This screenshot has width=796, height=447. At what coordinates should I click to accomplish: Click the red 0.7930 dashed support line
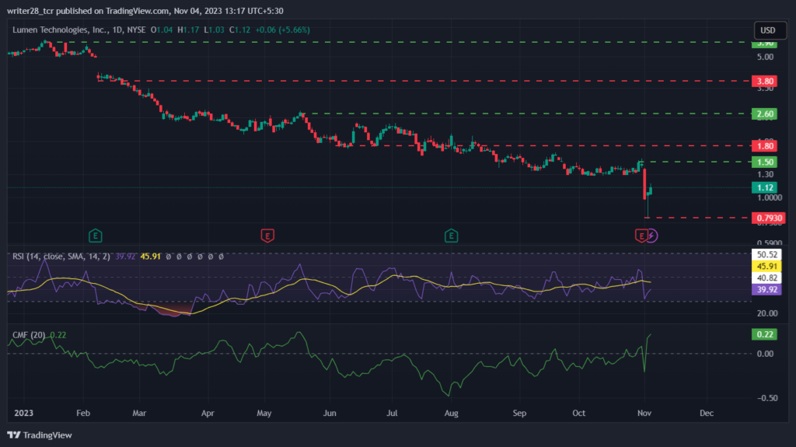point(699,218)
